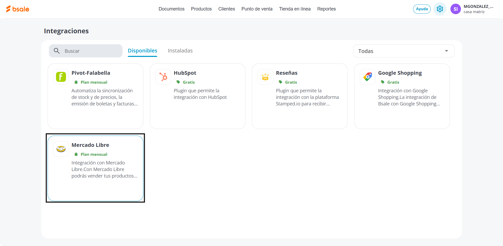The height and width of the screenshot is (246, 503).
Task: Open the Punto de venta menu
Action: point(257,9)
